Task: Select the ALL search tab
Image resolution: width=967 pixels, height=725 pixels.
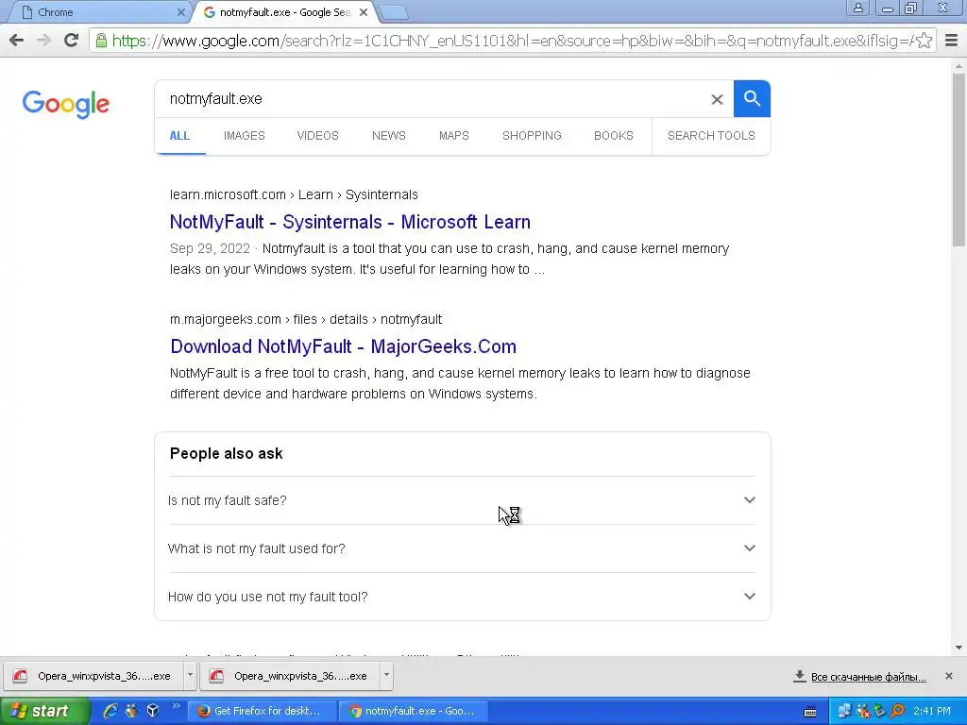Action: tap(179, 136)
